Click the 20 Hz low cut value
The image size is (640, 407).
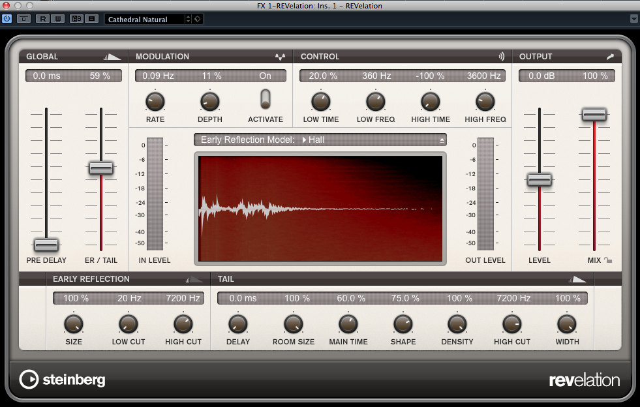129,299
